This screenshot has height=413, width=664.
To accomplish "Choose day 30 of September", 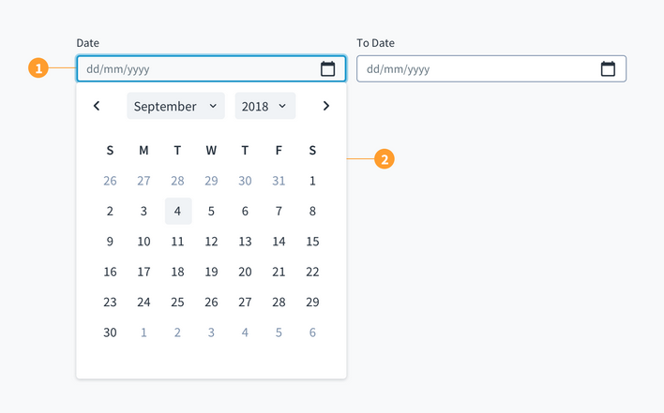I will (110, 332).
